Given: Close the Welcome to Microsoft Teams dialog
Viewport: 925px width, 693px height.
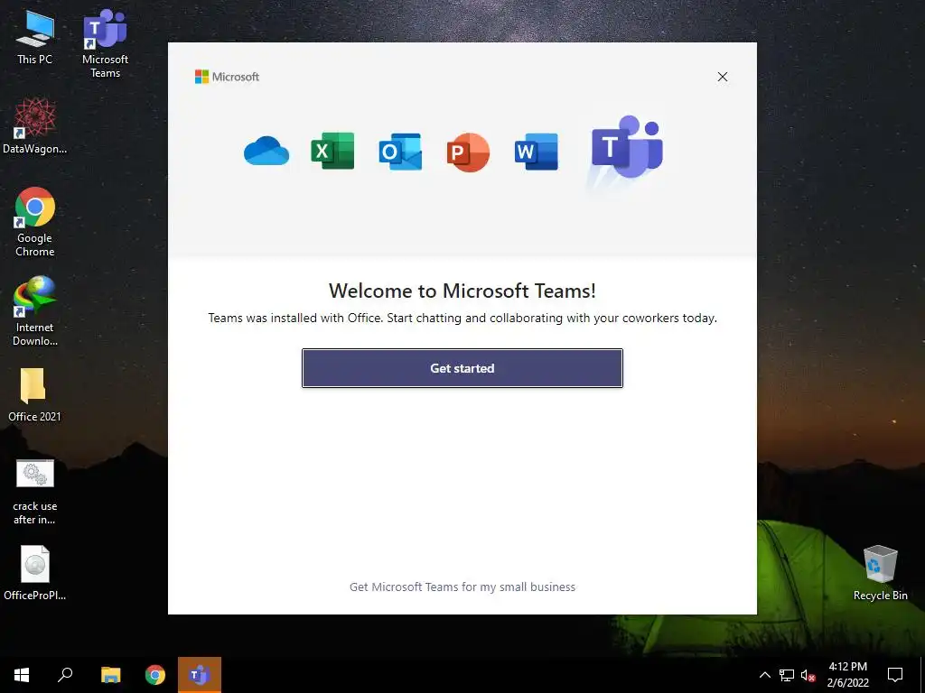Looking at the screenshot, I should [x=723, y=77].
